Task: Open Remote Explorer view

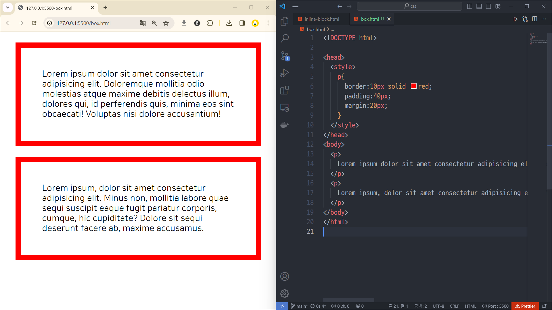Action: click(x=285, y=108)
